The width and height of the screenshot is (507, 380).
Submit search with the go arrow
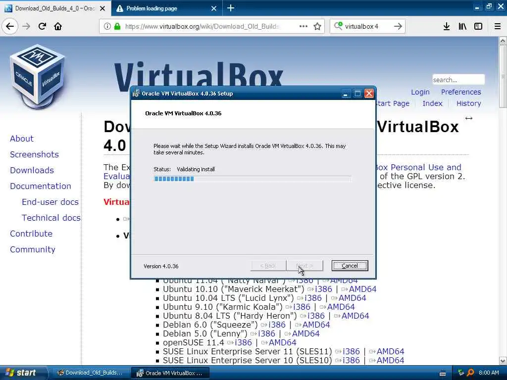pos(398,26)
